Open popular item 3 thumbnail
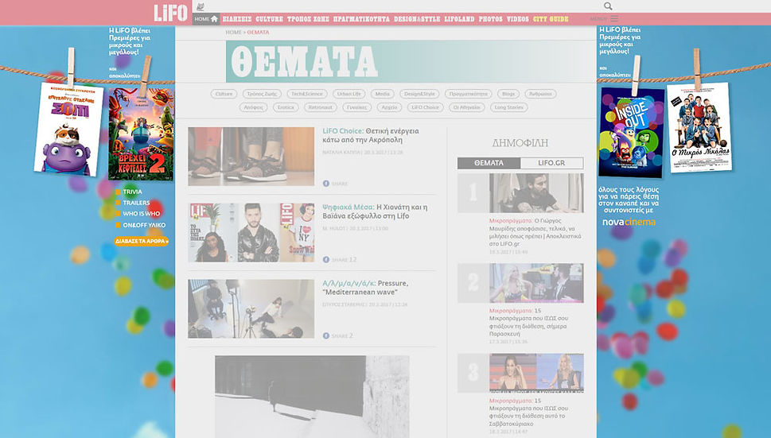This screenshot has height=438, width=771. (536, 373)
